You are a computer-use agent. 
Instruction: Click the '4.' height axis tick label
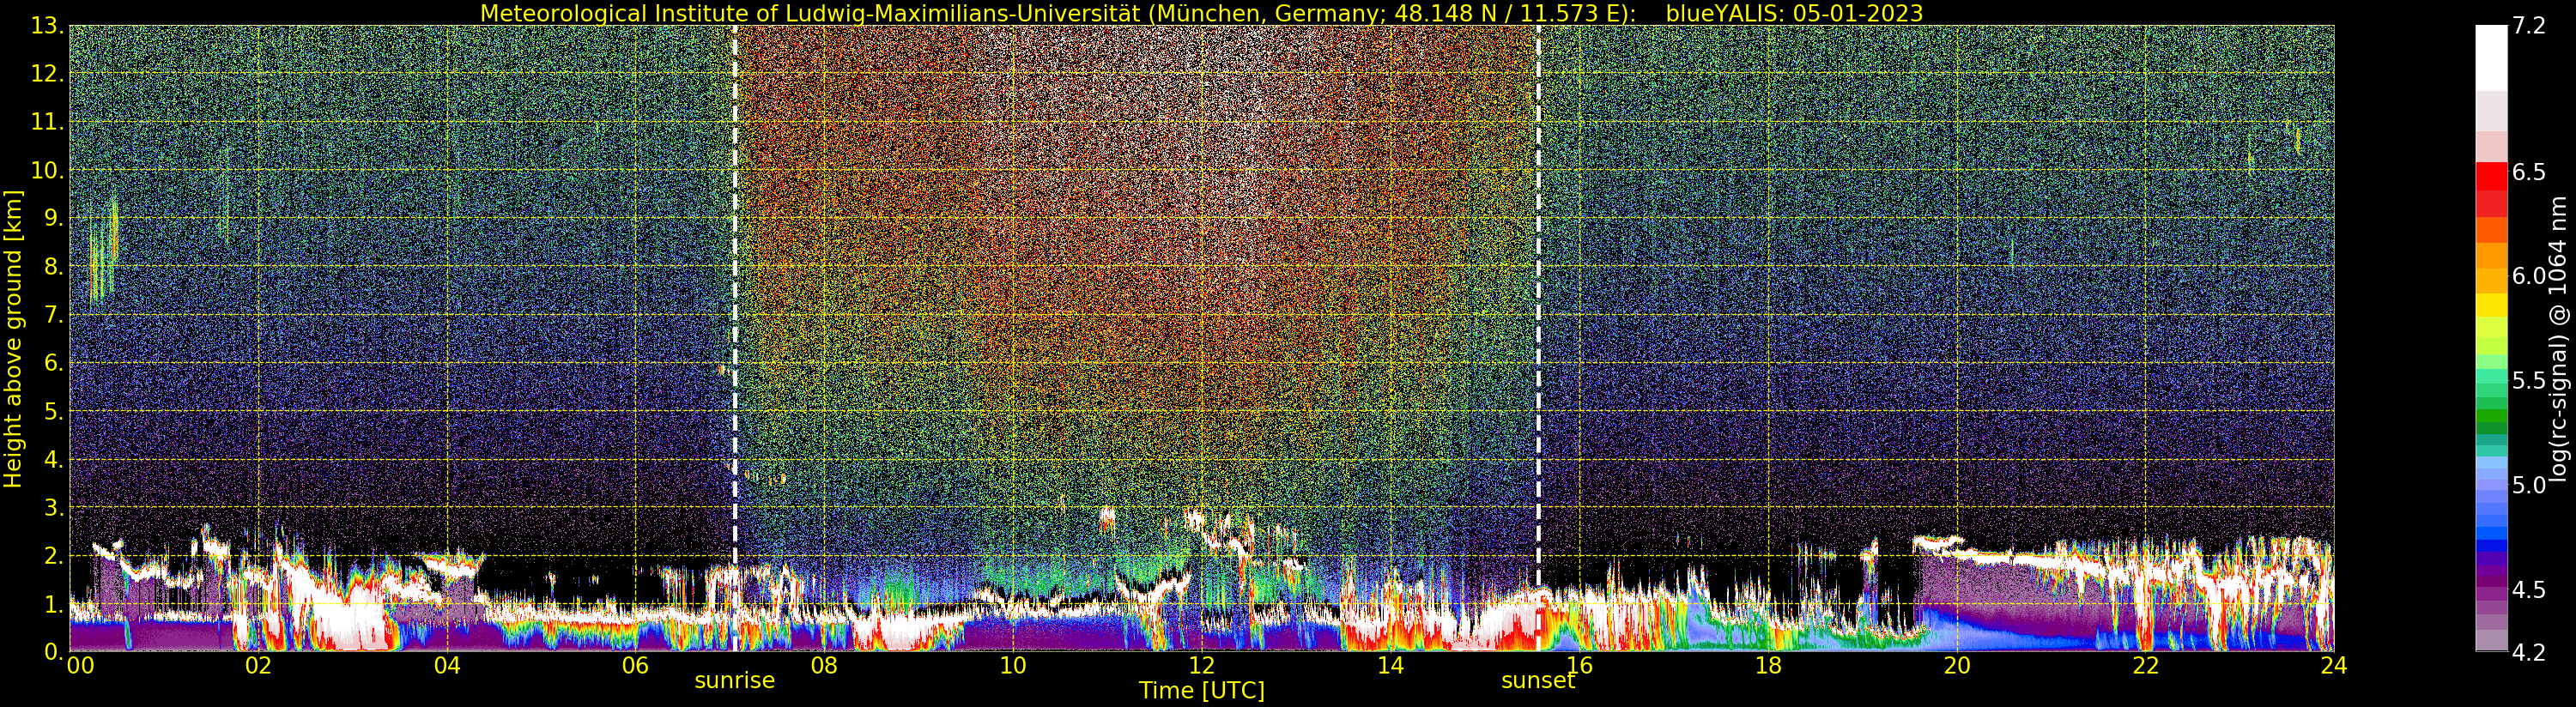click(52, 460)
